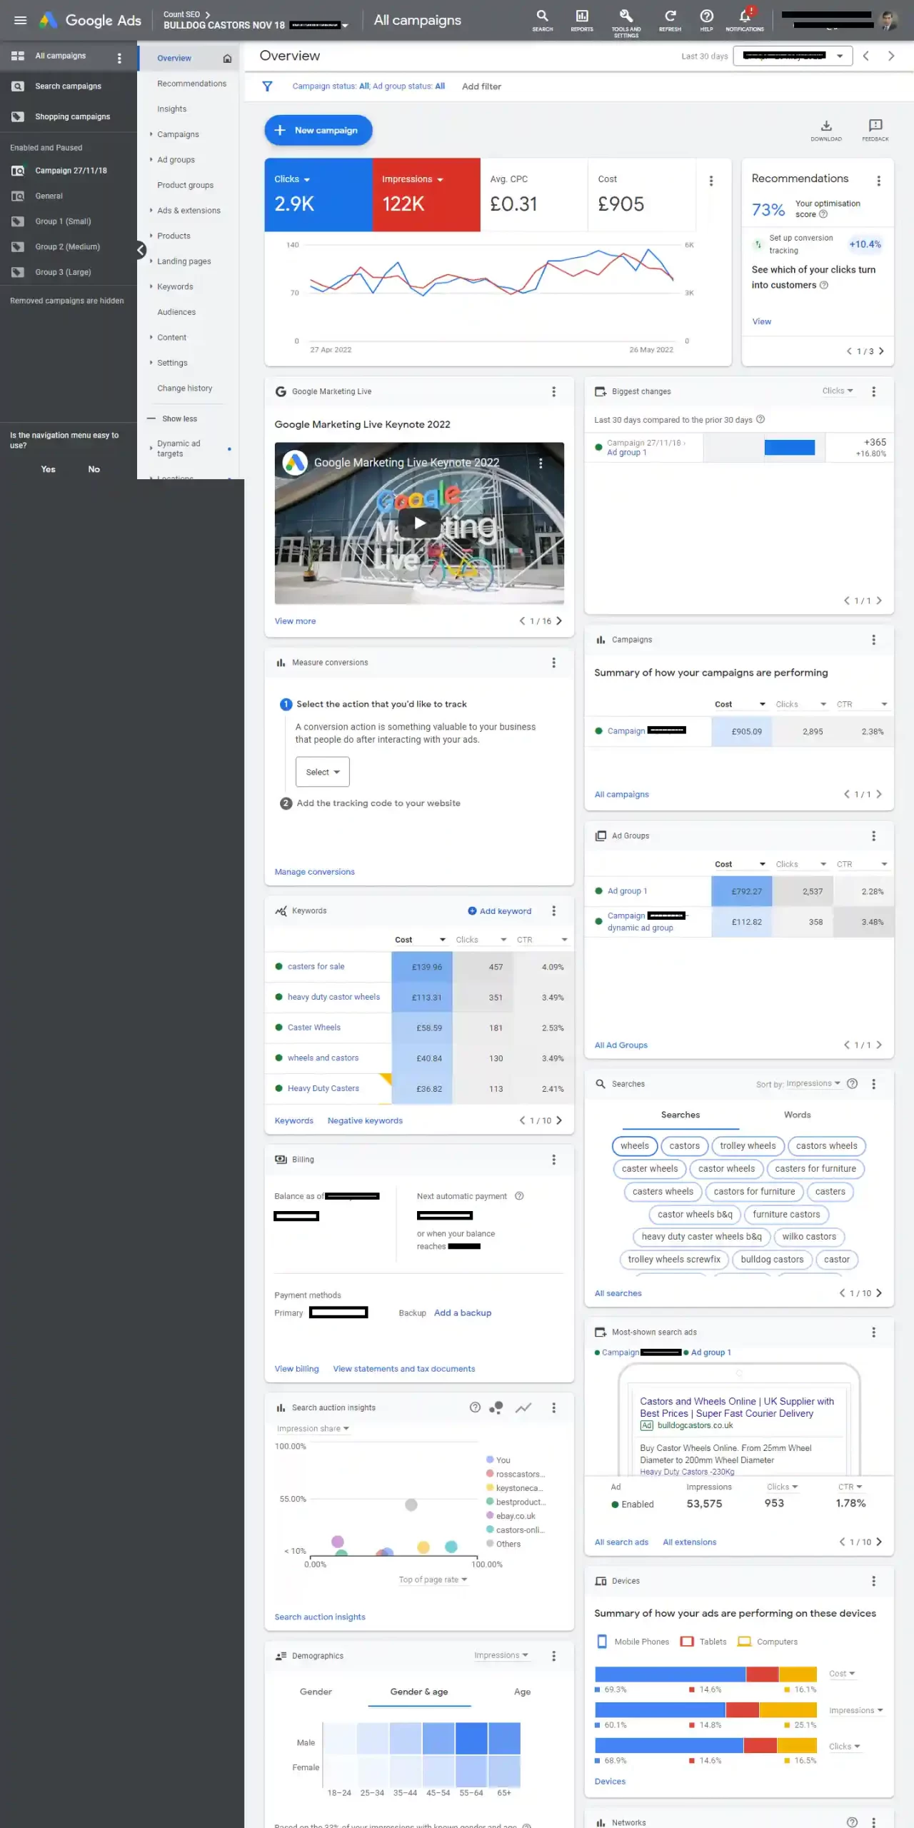Viewport: 914px width, 1828px height.
Task: Open Biggest changes Clicks dropdown
Action: (838, 391)
